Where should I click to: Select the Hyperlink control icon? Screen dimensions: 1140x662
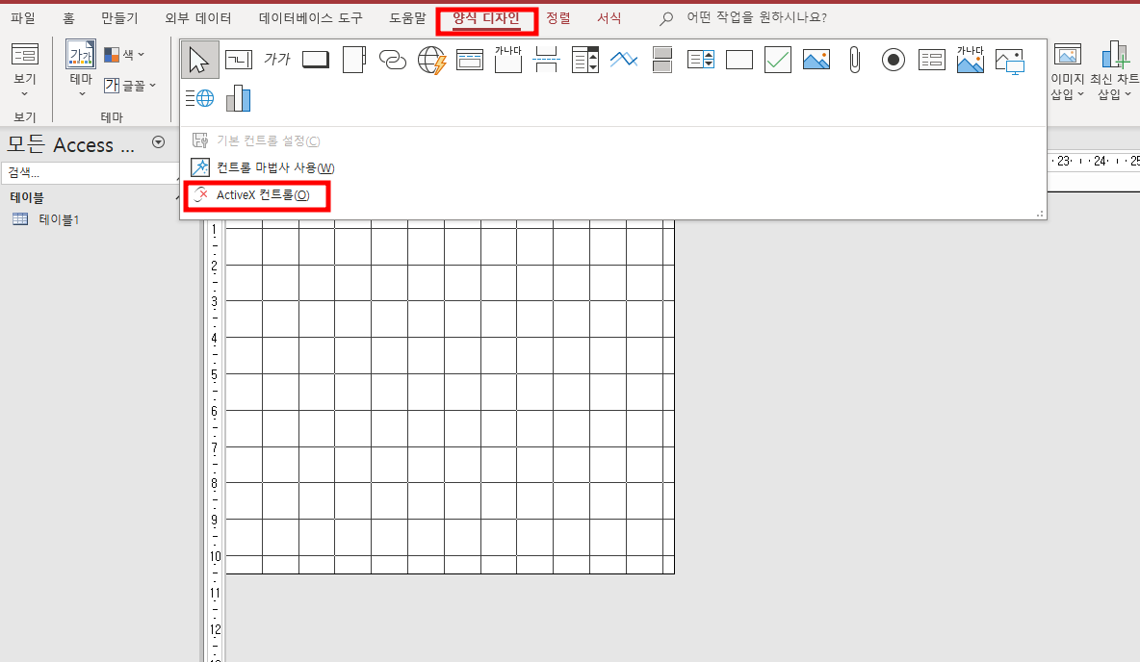[x=393, y=60]
